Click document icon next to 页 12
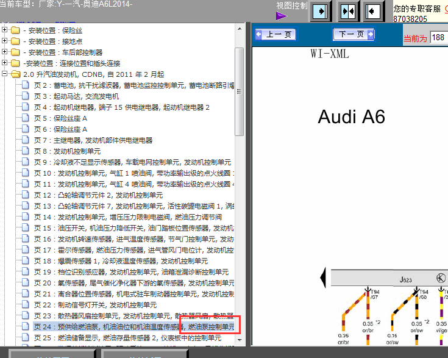This screenshot has height=358, width=448. 26,195
